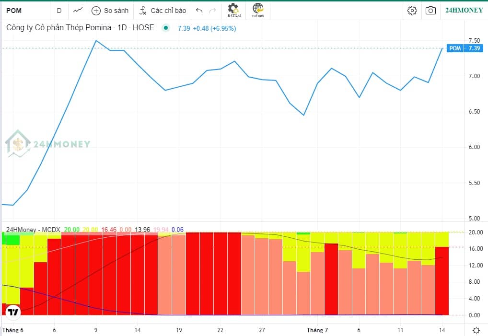Viewport: 488px width, 336px height.
Task: Click the 6.00 price axis label
Action: coord(474,147)
